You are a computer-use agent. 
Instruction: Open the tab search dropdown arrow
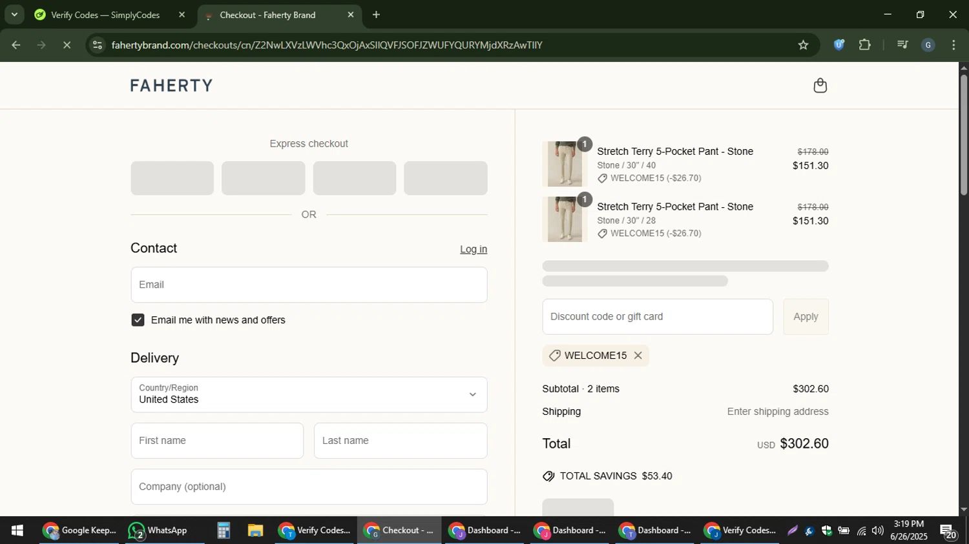tap(14, 14)
